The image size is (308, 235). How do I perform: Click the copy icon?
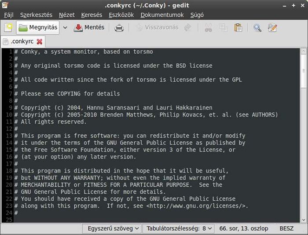point(223,28)
